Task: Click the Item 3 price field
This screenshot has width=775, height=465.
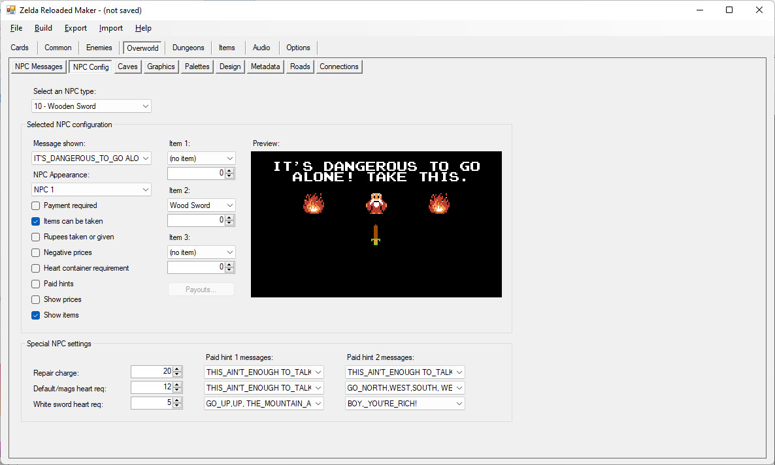Action: pos(196,267)
